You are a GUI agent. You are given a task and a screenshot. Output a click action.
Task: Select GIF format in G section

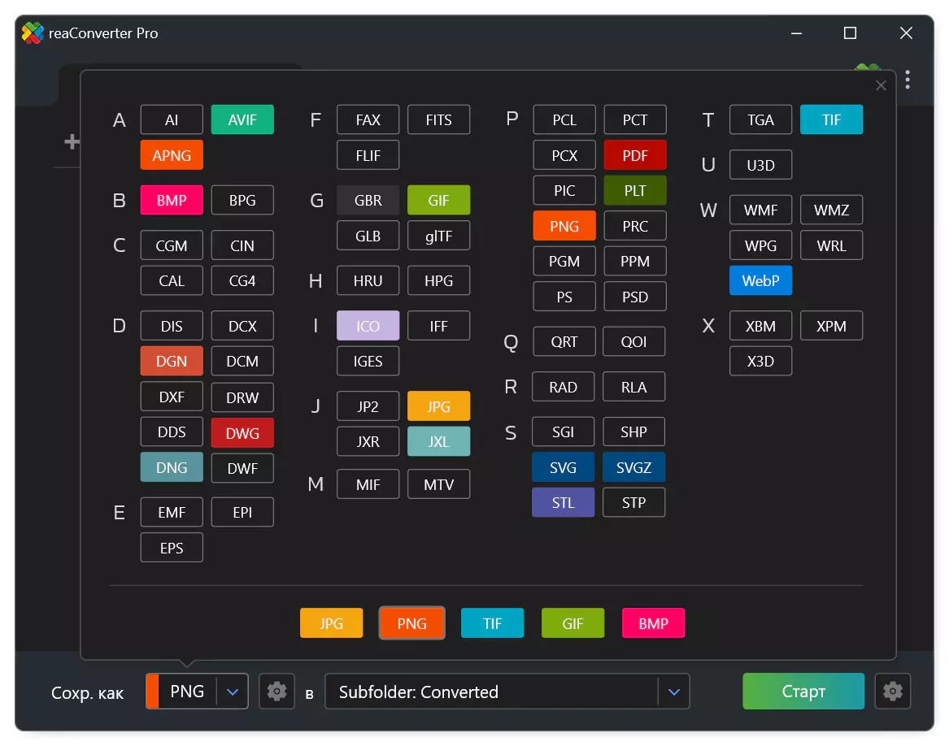(439, 200)
